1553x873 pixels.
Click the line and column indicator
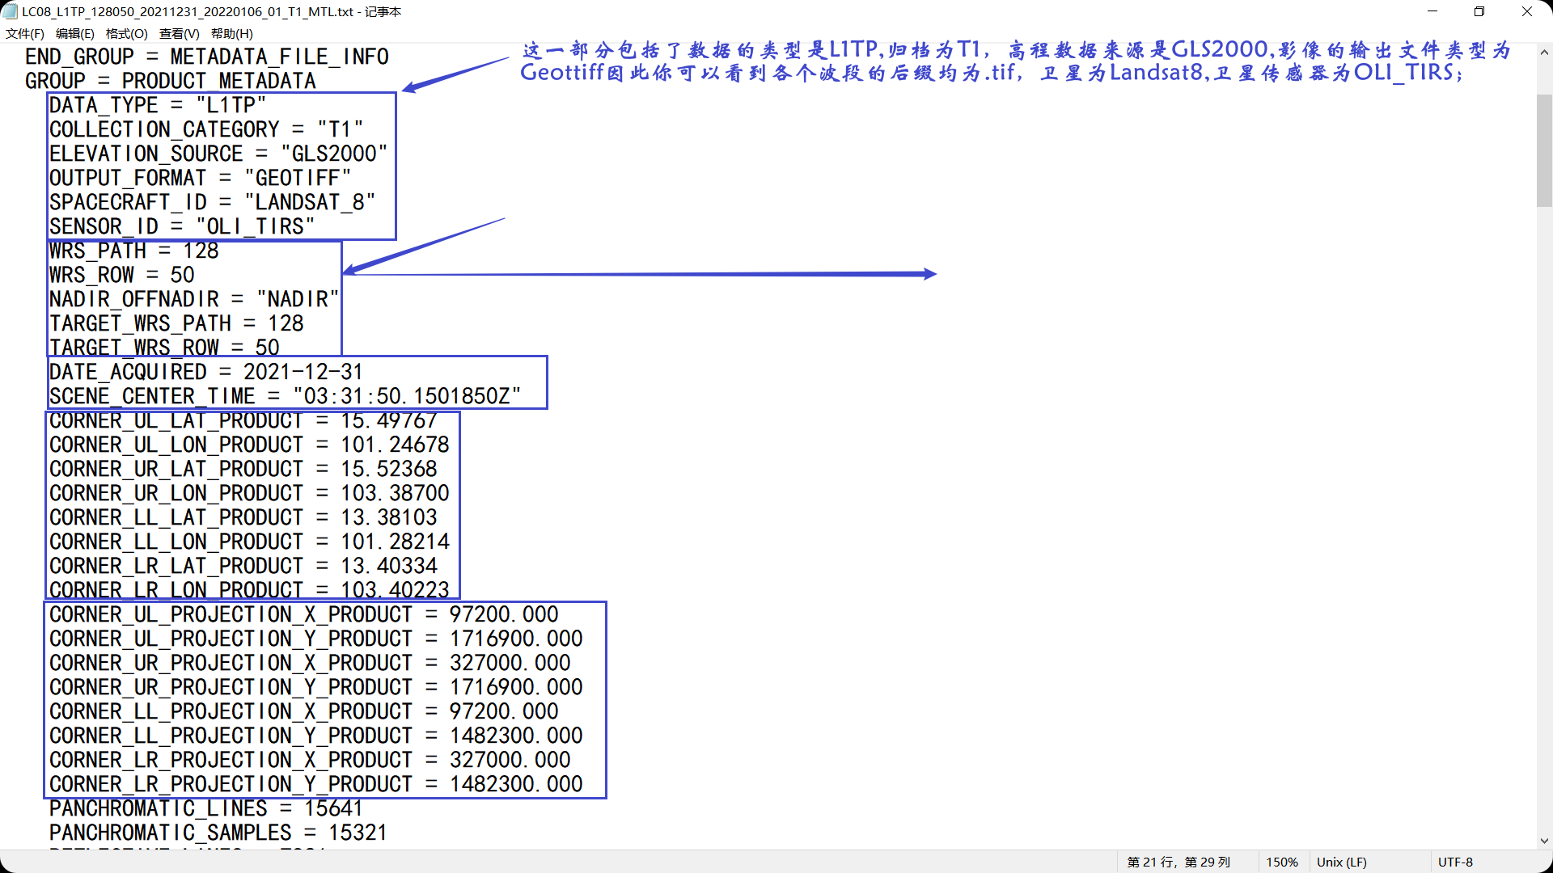1179,862
